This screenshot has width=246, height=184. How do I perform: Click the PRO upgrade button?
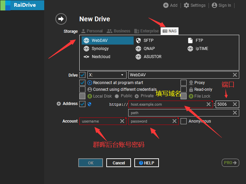click(x=230, y=163)
